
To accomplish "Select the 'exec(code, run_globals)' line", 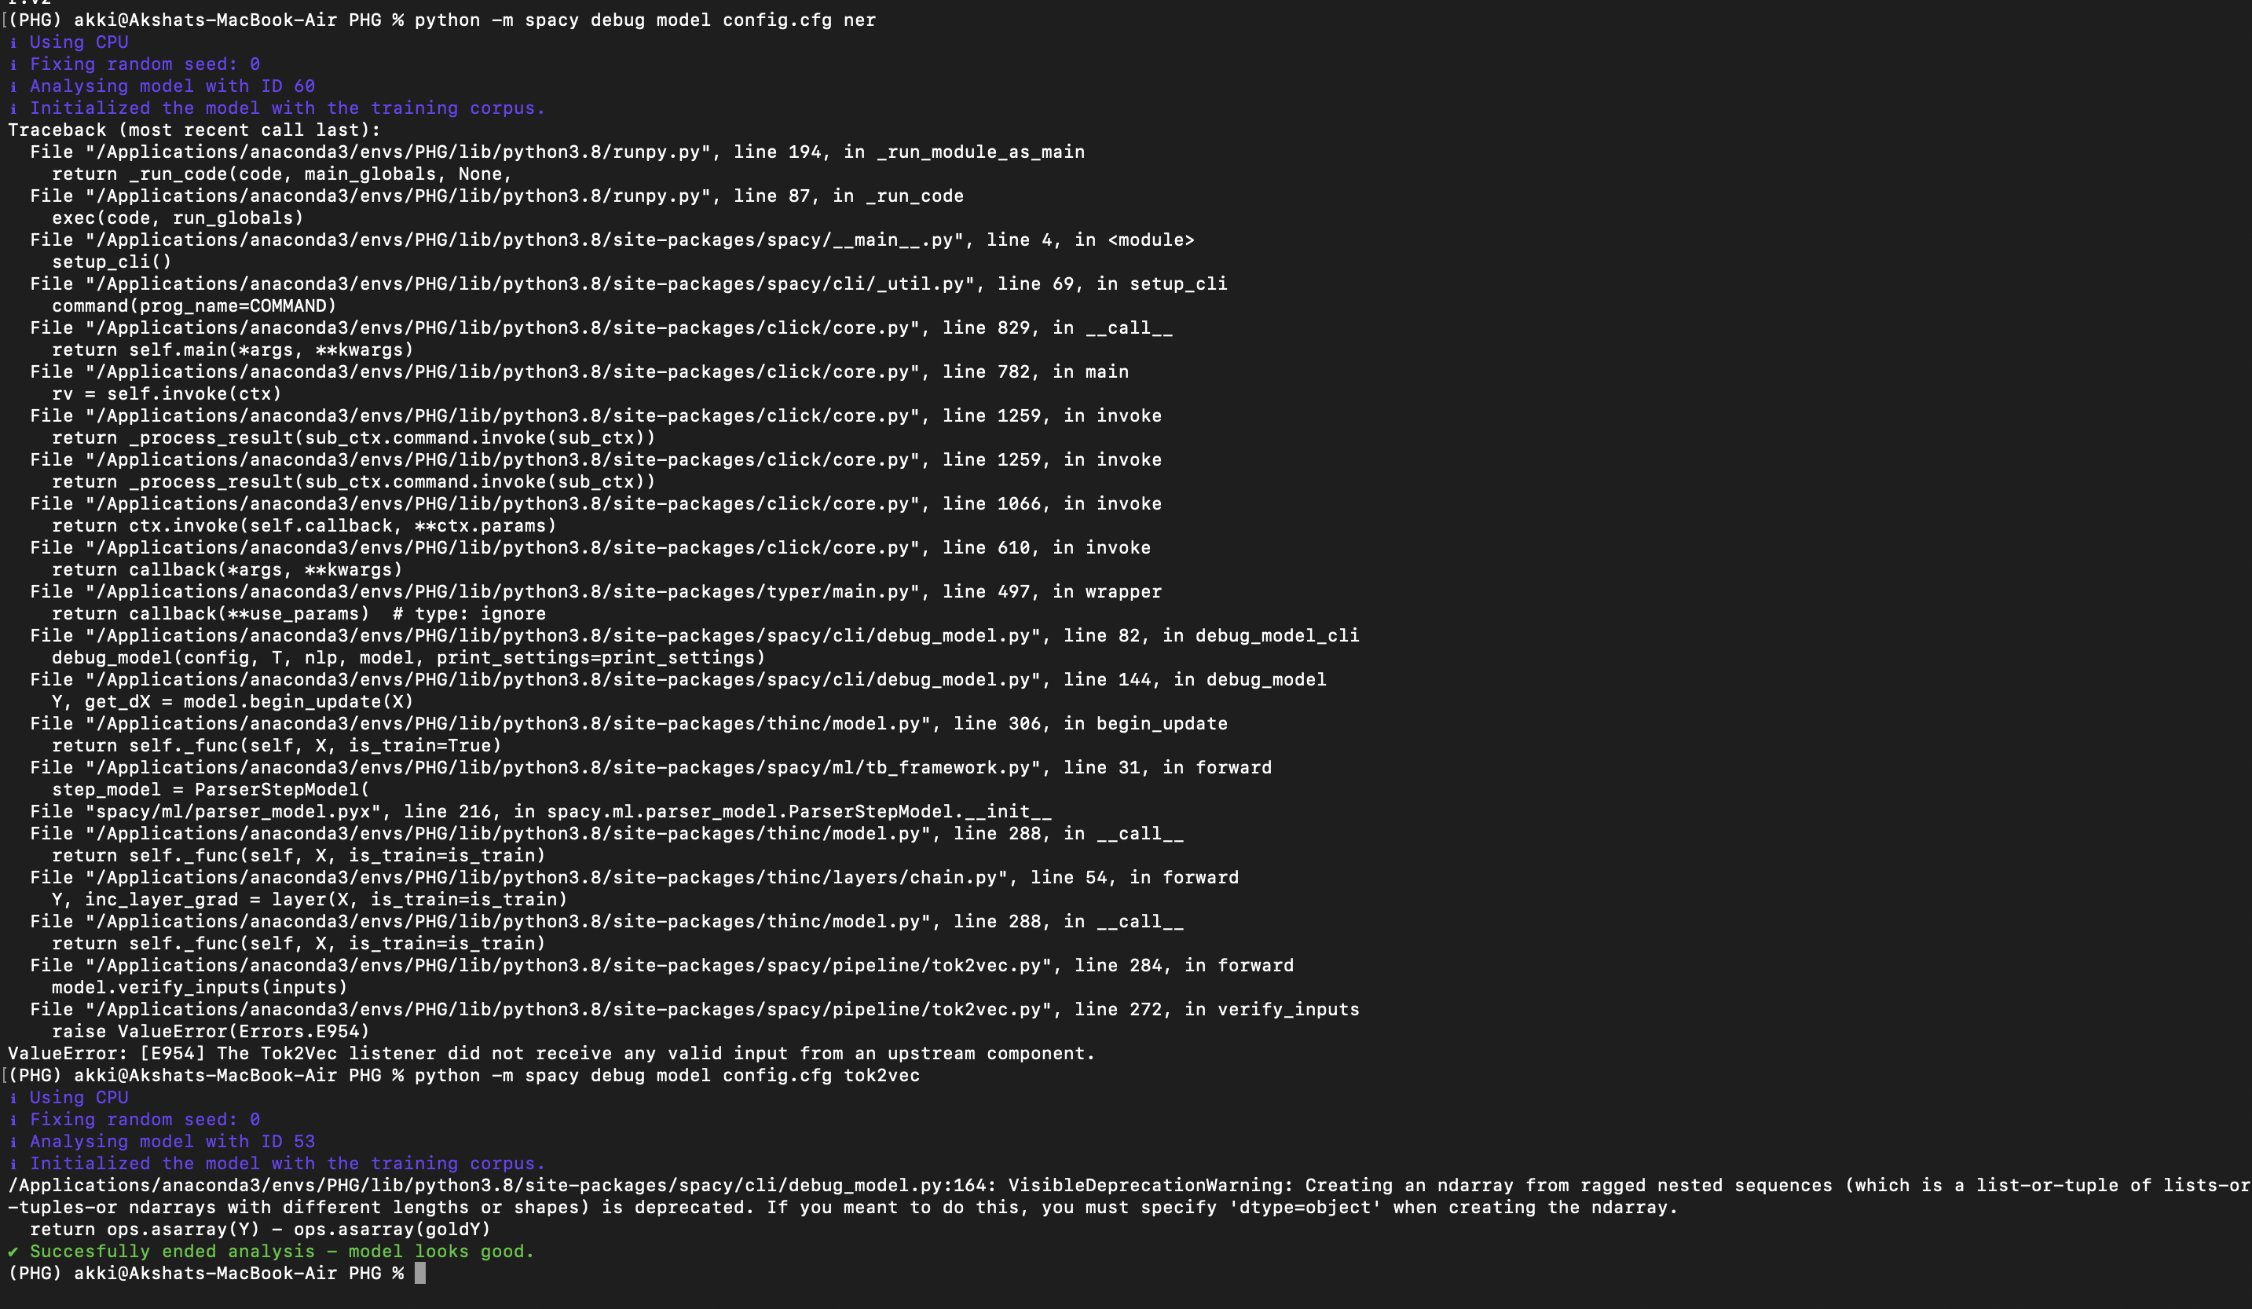I will pos(178,218).
